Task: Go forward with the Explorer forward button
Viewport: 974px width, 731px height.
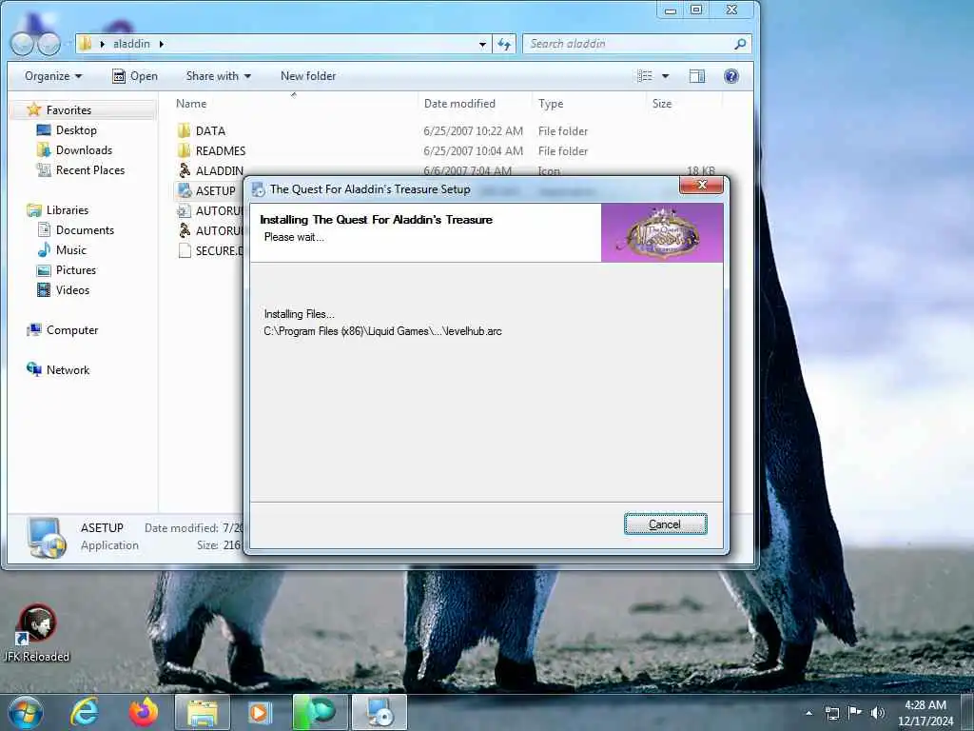Action: [49, 44]
